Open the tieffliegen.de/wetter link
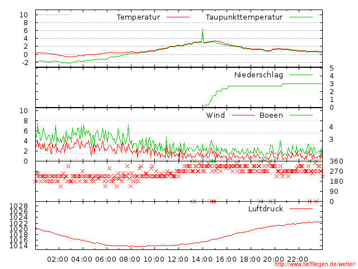 click(x=315, y=264)
